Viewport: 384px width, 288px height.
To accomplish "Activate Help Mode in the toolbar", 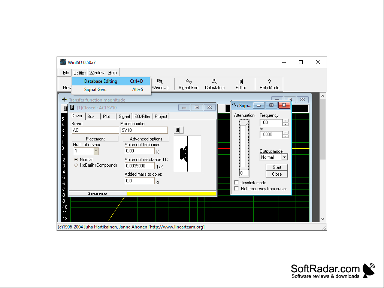I will click(269, 84).
